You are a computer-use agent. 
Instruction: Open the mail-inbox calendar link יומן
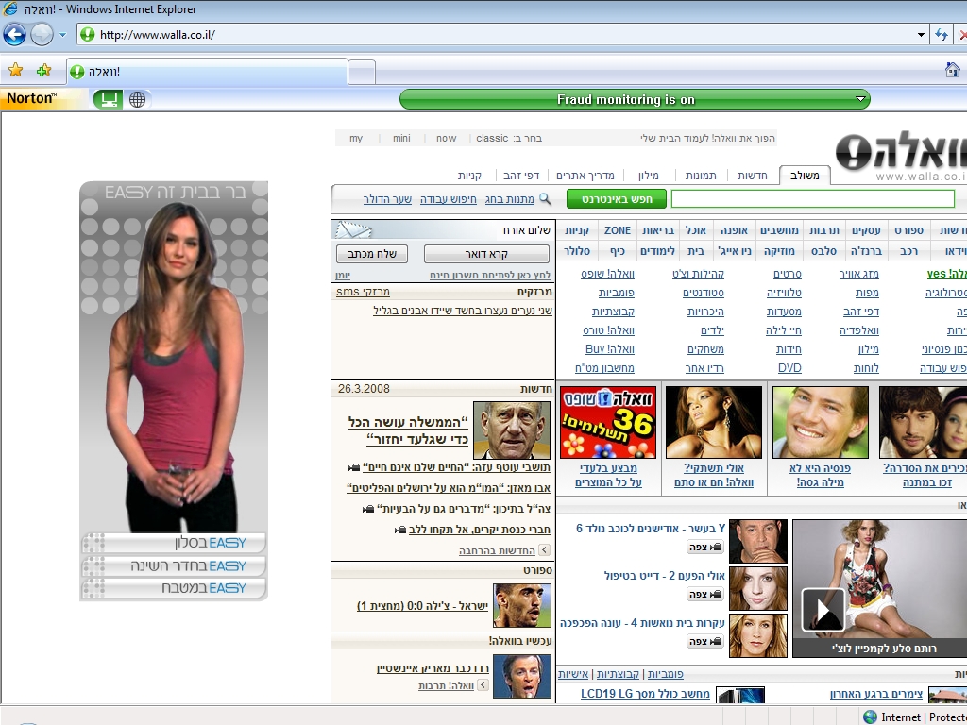(x=343, y=275)
